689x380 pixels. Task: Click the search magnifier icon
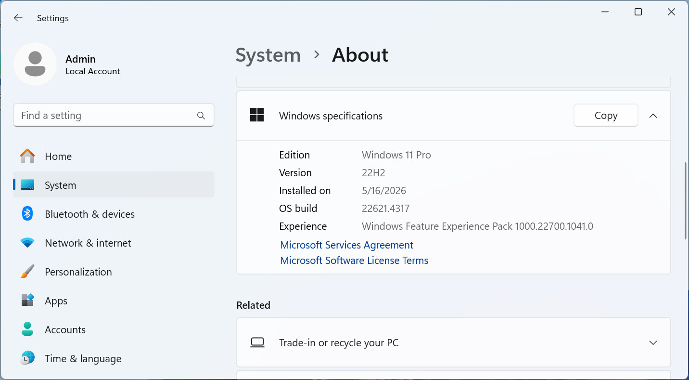[201, 116]
